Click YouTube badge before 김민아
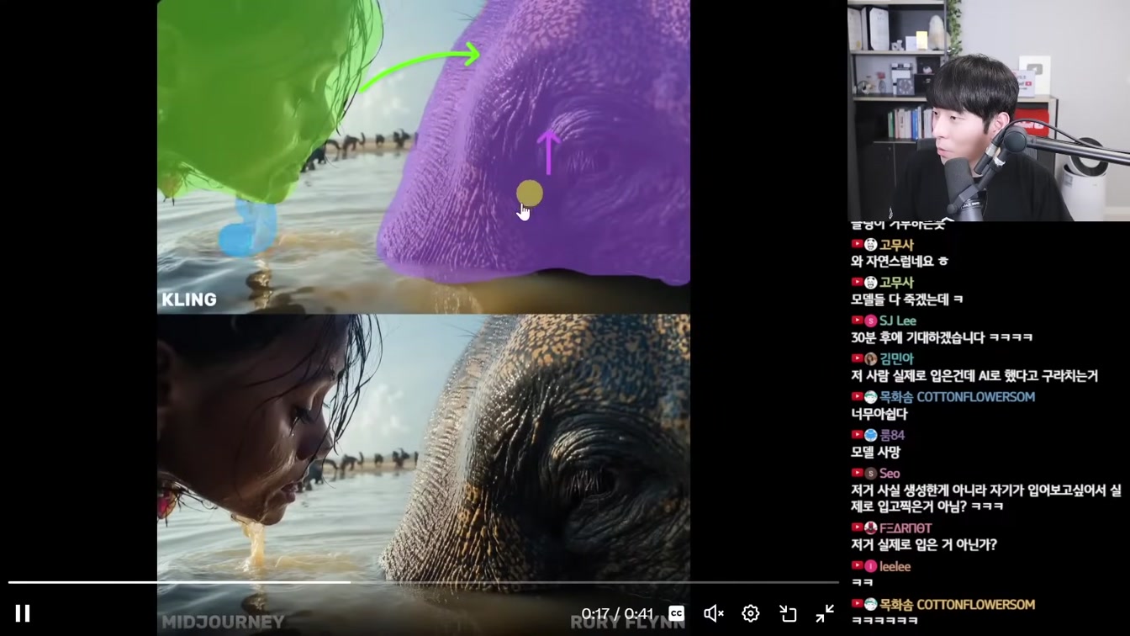The width and height of the screenshot is (1130, 636). 857,358
